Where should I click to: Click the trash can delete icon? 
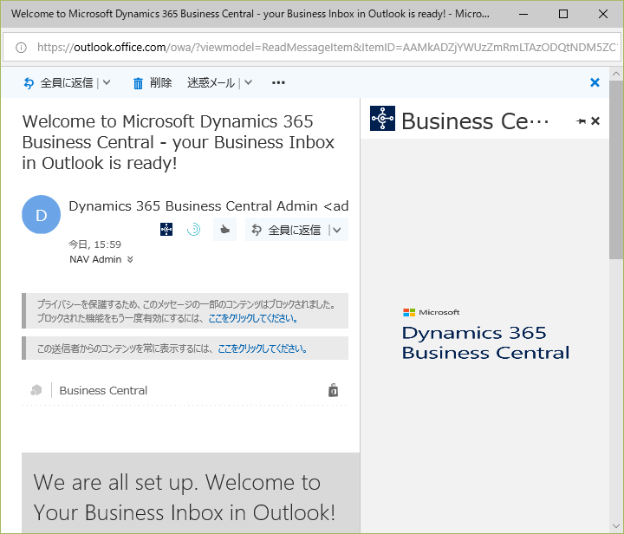tap(138, 83)
